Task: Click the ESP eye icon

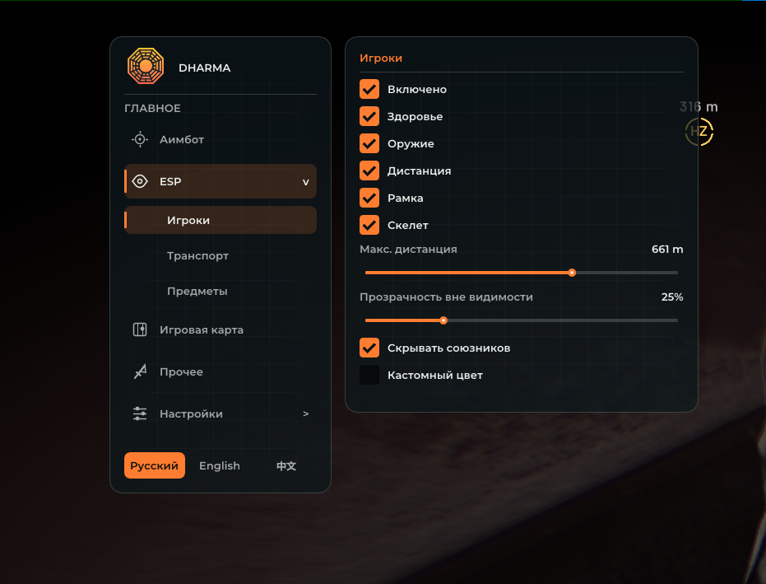Action: pos(140,181)
